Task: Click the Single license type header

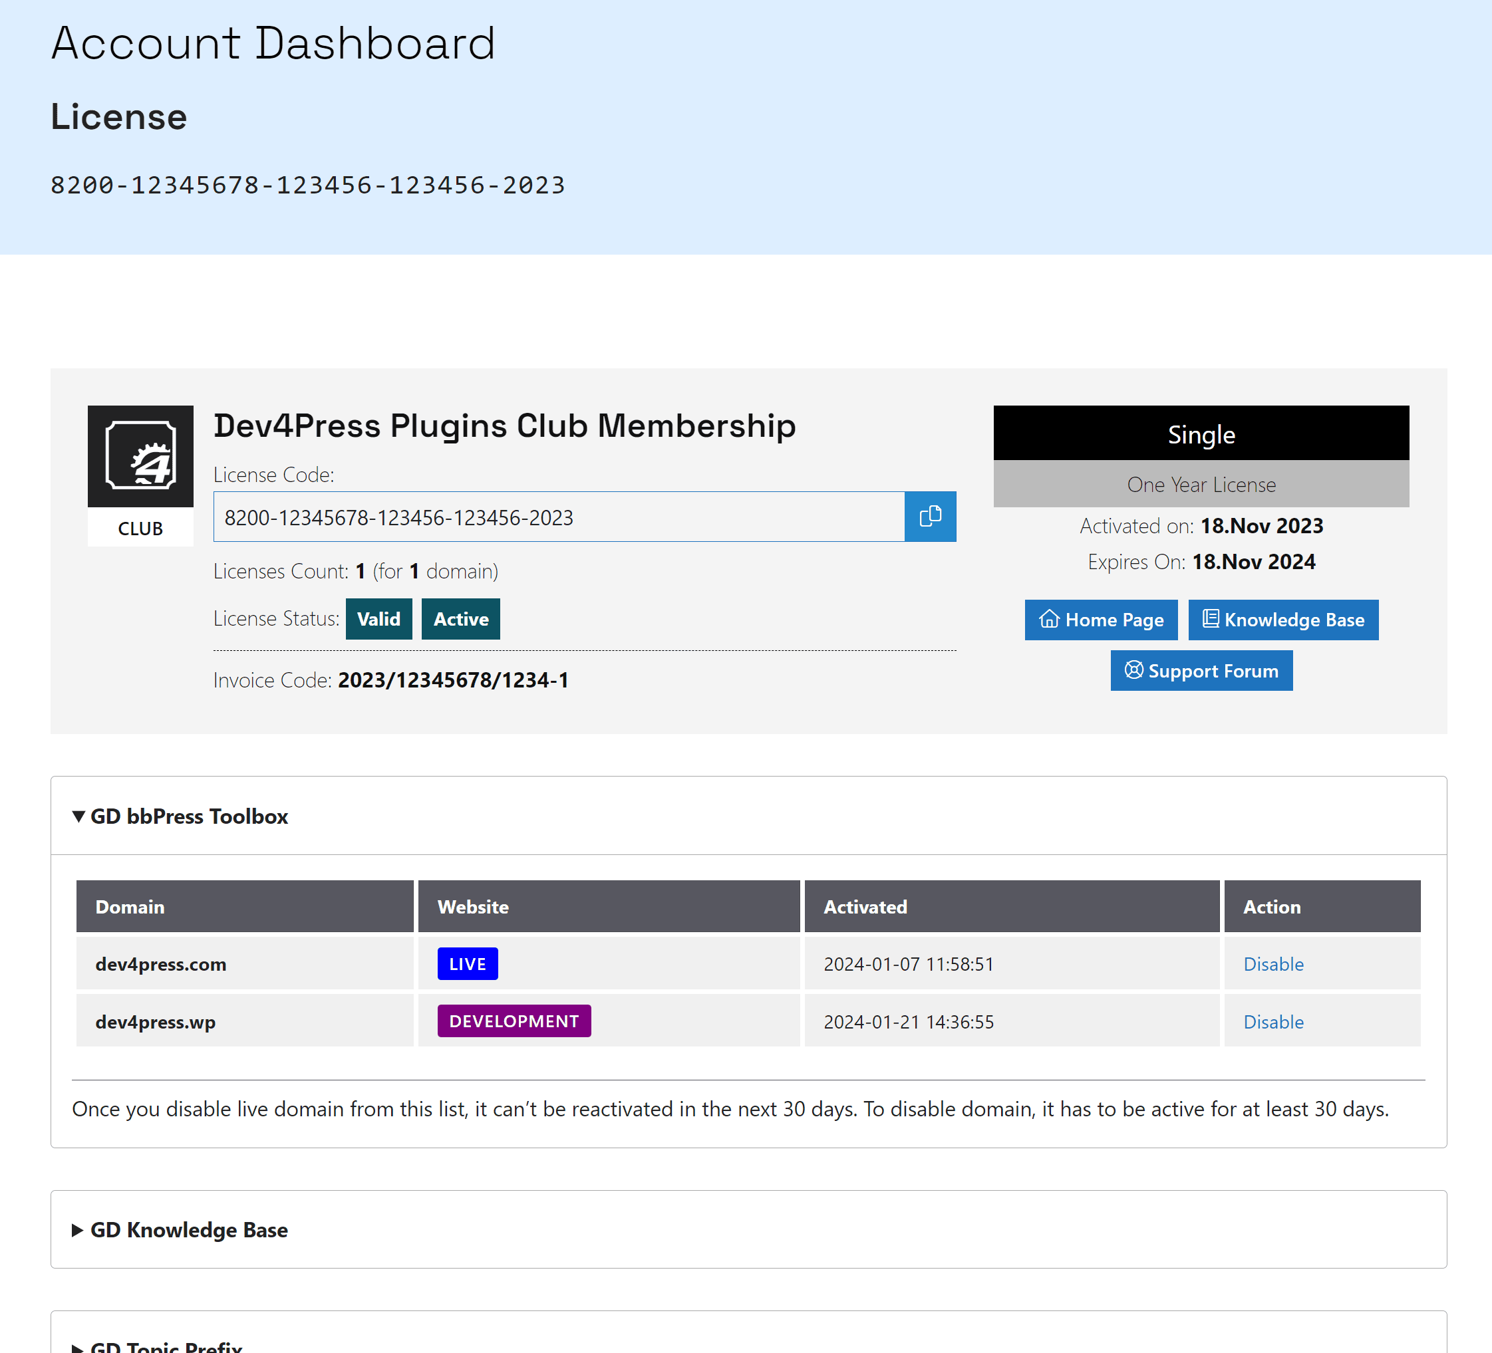Action: [1201, 434]
